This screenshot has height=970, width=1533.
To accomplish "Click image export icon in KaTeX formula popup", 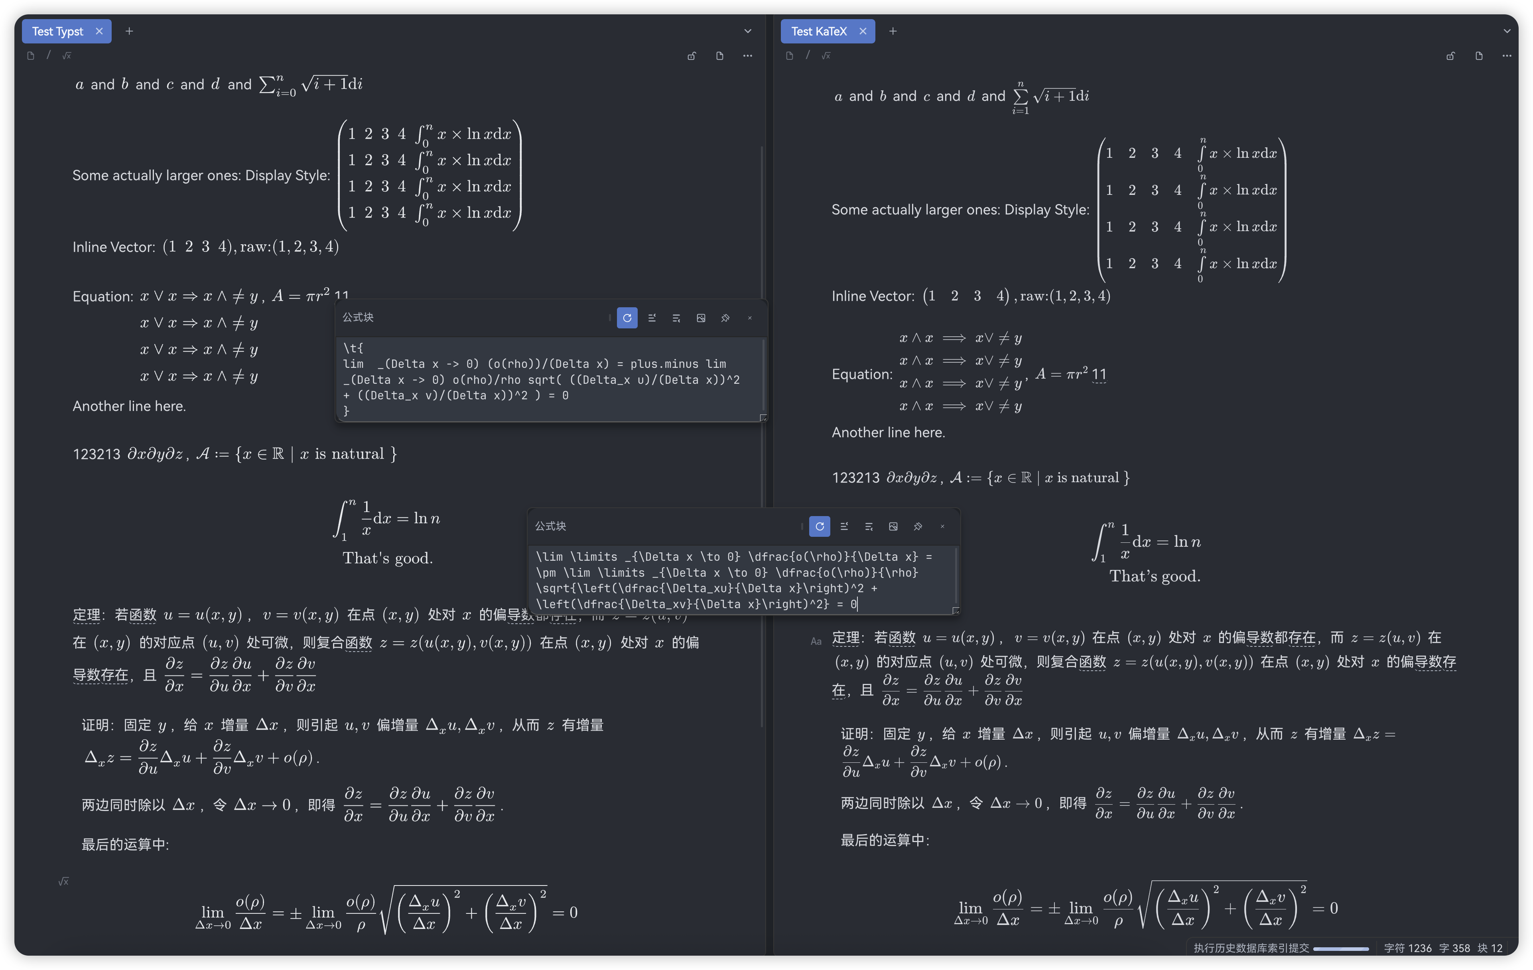I will tap(893, 527).
